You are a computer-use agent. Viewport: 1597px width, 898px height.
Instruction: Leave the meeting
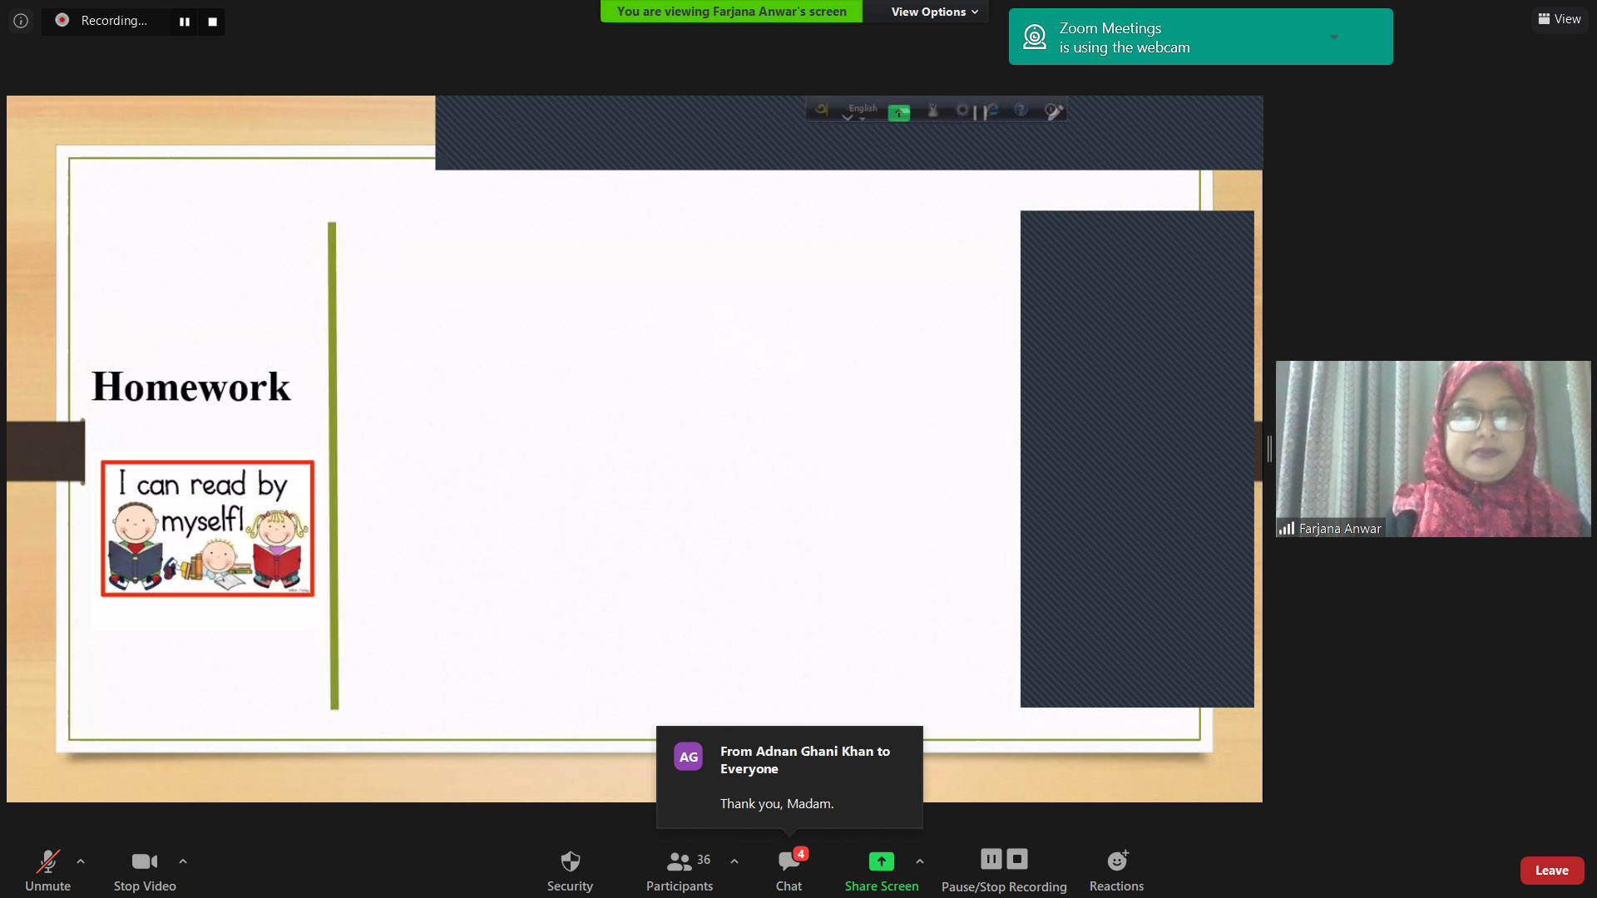click(x=1552, y=871)
